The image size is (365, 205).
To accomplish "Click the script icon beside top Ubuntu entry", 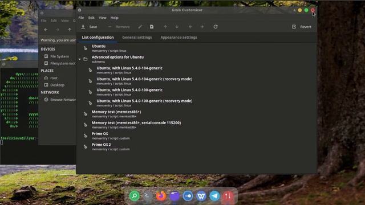I will (x=86, y=48).
